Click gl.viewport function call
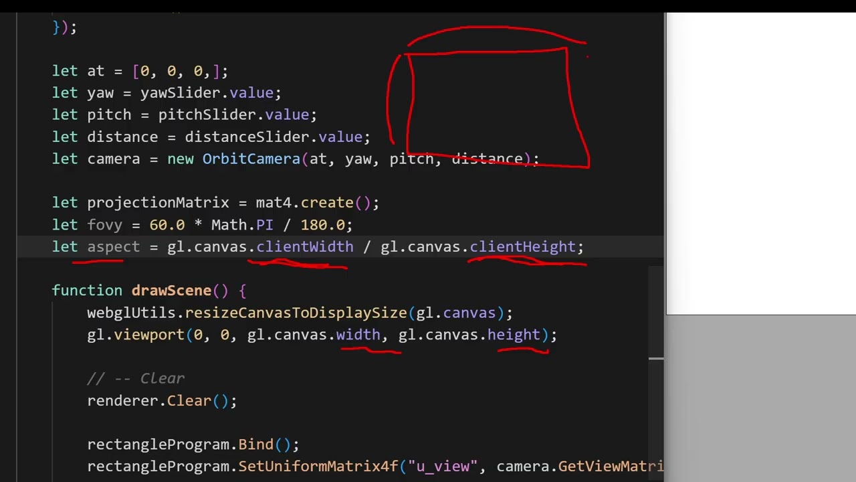 click(136, 335)
